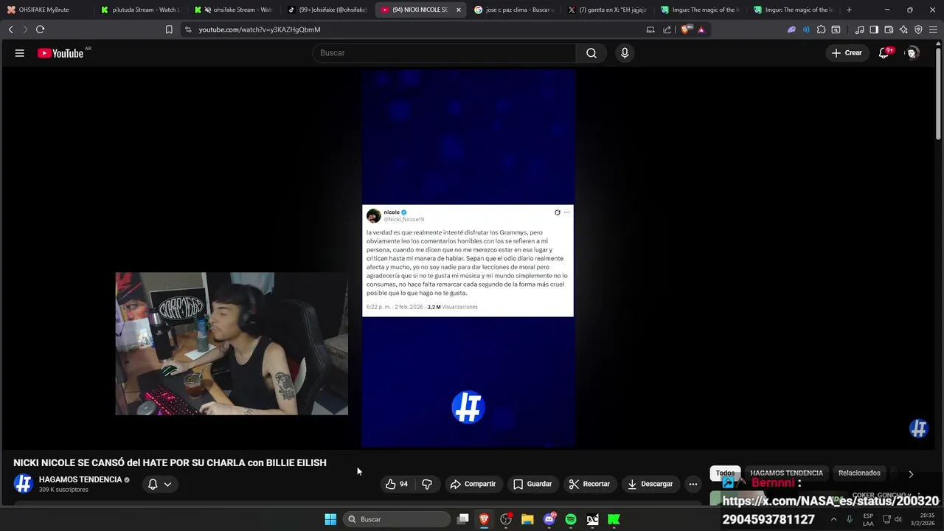Start voice search with microphone icon

(x=625, y=53)
